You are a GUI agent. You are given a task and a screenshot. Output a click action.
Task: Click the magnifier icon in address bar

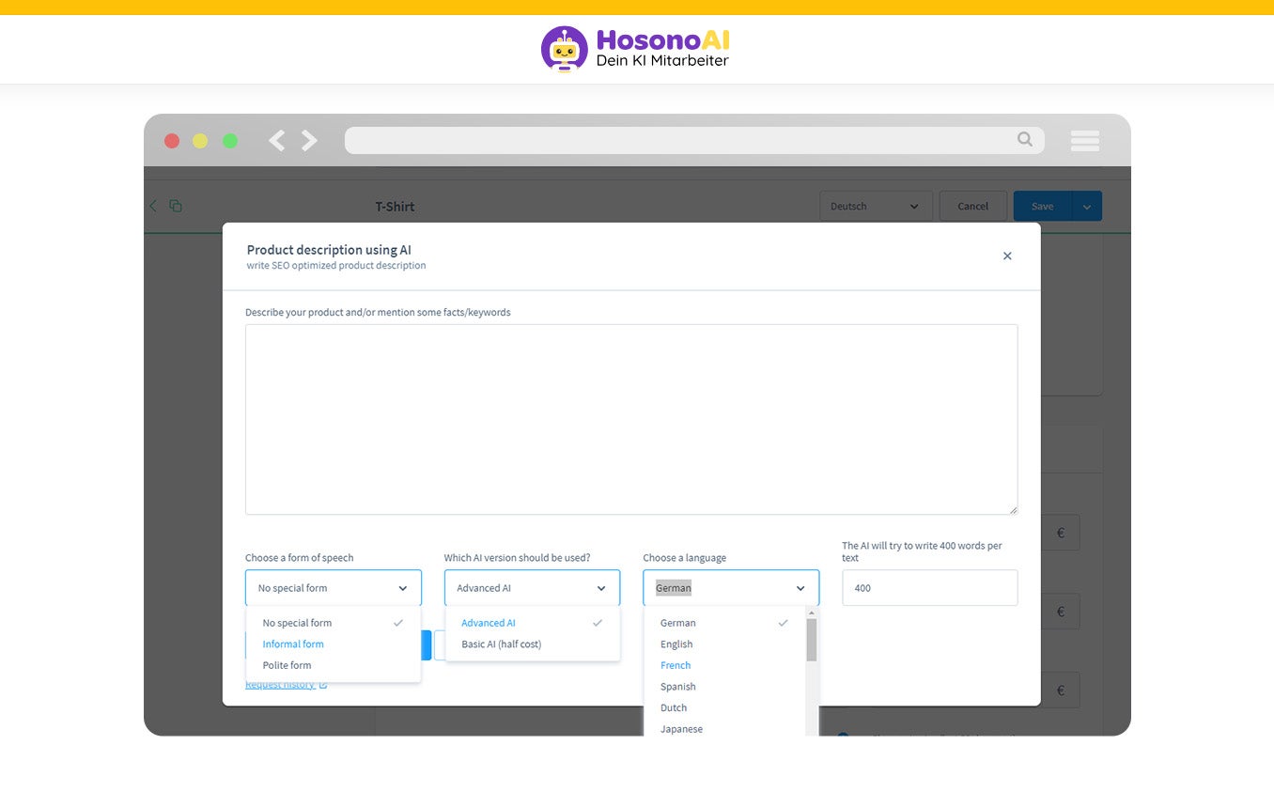tap(1025, 139)
